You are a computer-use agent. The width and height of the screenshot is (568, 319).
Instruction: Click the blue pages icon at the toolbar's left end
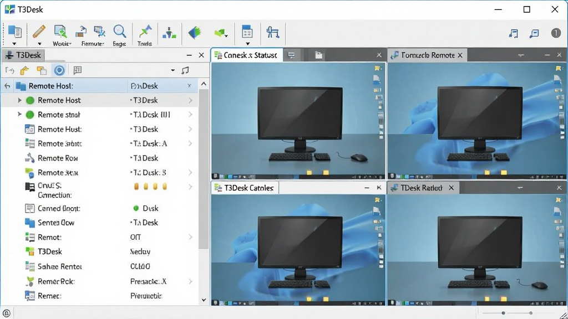[x=15, y=32]
